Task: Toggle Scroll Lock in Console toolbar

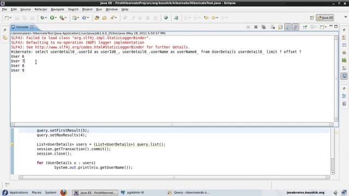Action: [280, 27]
